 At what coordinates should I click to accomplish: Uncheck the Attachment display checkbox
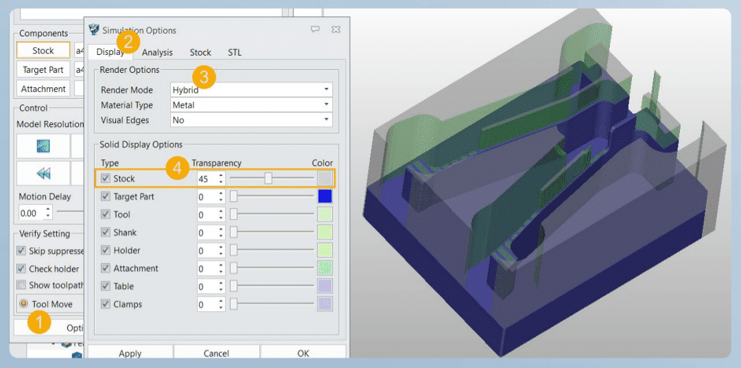coord(106,268)
